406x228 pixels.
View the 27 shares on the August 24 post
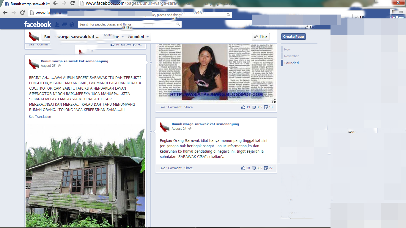268,168
